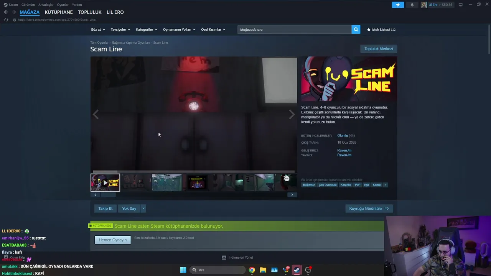Add more tags with plus button
The width and height of the screenshot is (491, 276).
[386, 185]
